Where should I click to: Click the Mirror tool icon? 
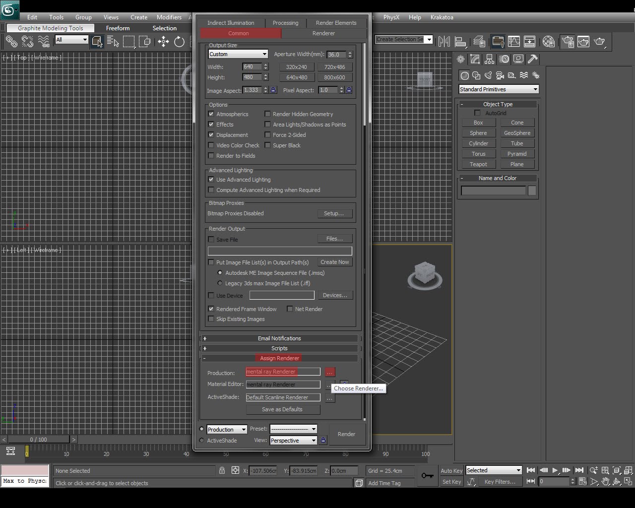pos(444,42)
